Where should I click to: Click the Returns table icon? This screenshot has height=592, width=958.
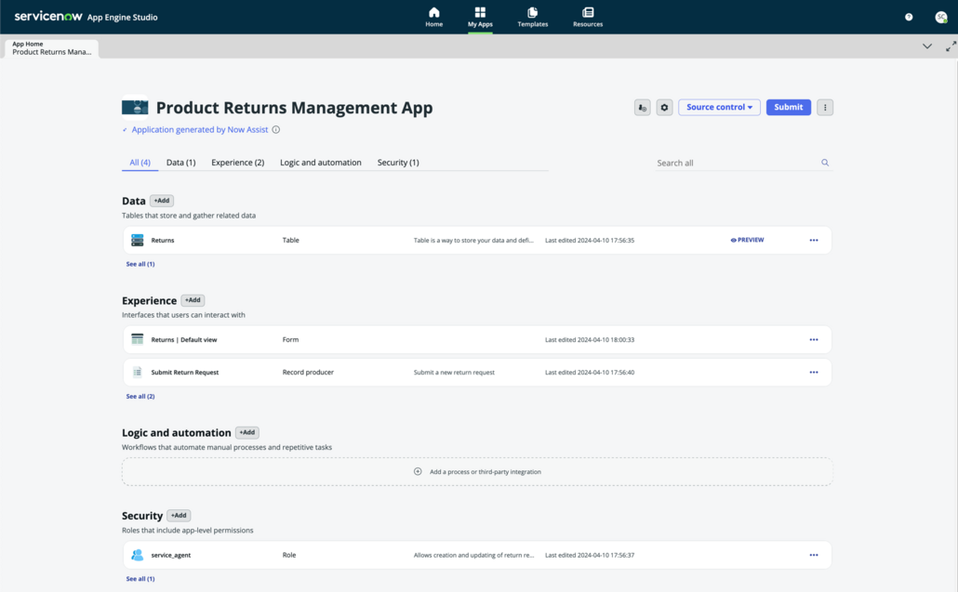coord(138,241)
